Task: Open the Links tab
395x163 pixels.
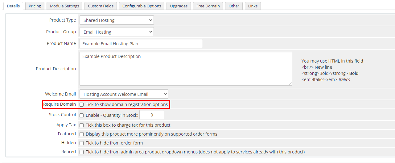Action: click(x=253, y=6)
